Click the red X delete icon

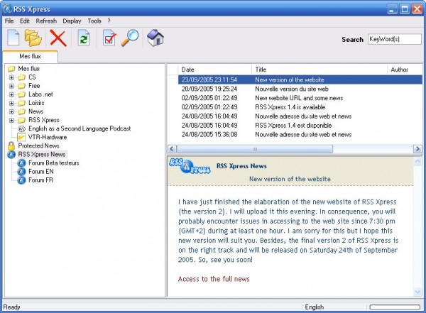click(x=58, y=38)
